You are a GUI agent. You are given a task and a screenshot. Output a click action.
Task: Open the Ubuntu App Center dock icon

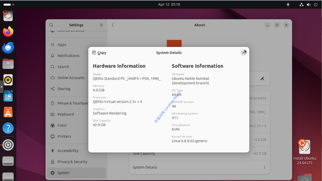8,112
